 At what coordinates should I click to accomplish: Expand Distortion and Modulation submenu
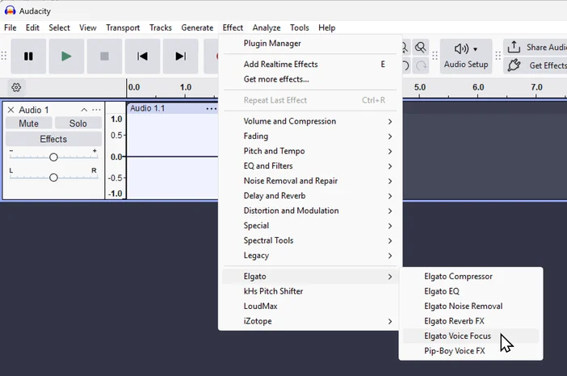click(x=310, y=211)
